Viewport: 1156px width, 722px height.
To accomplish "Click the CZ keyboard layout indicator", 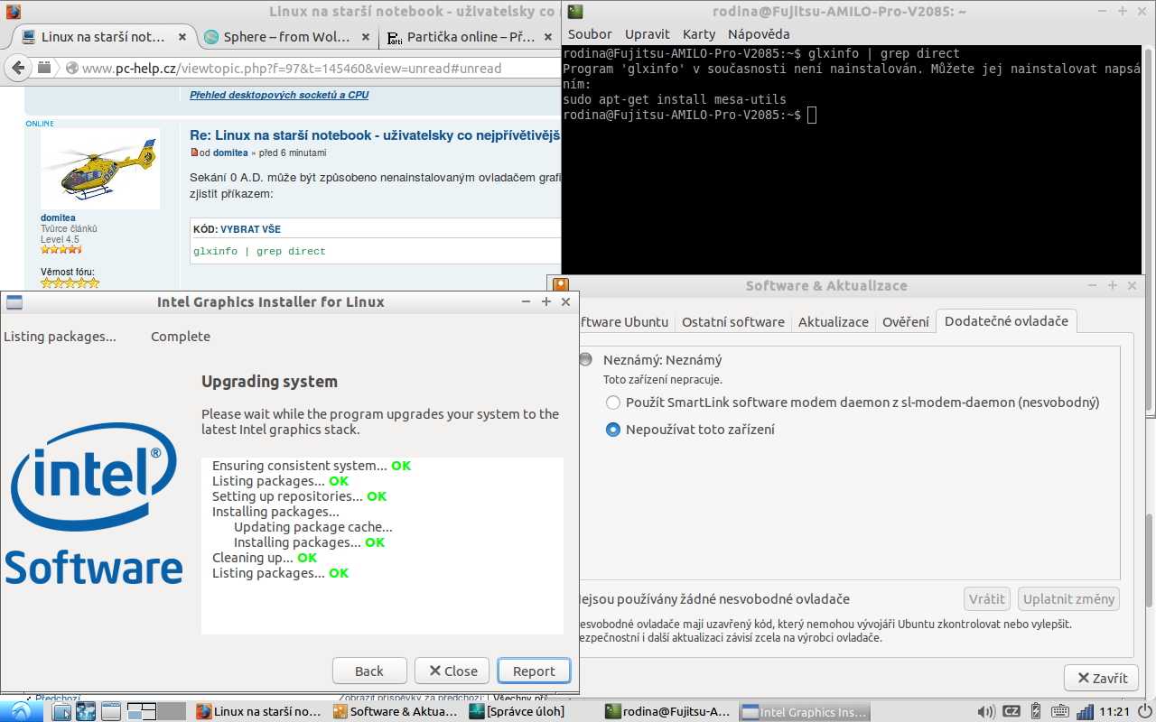I will point(1011,711).
